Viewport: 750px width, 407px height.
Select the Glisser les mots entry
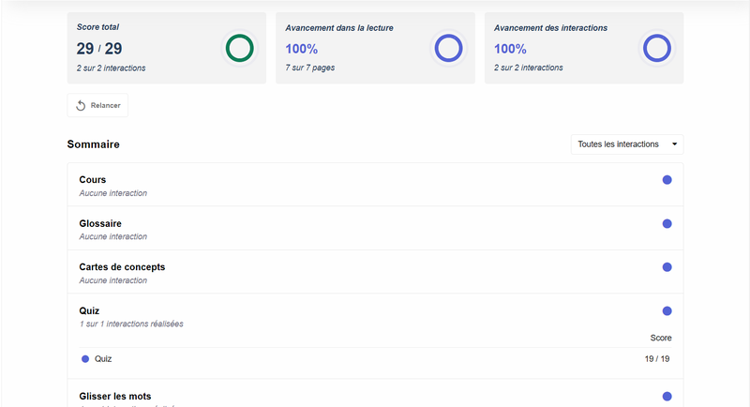115,396
